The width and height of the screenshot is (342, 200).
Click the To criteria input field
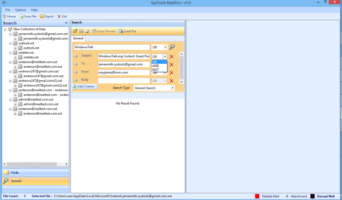124,64
